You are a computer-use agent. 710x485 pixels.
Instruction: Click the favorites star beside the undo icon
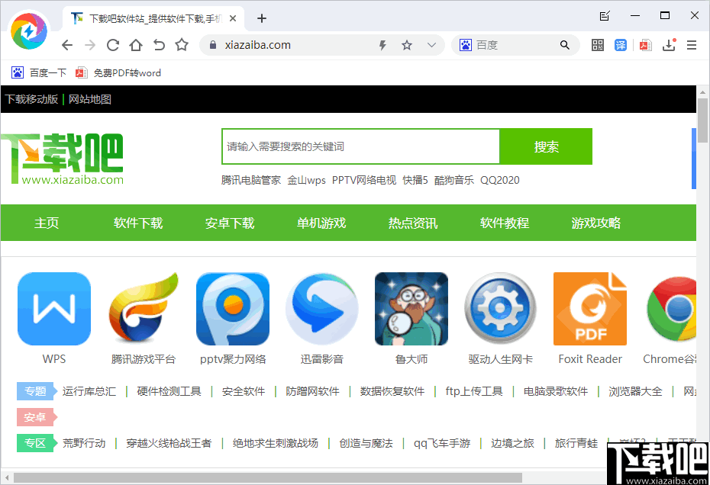pos(182,44)
